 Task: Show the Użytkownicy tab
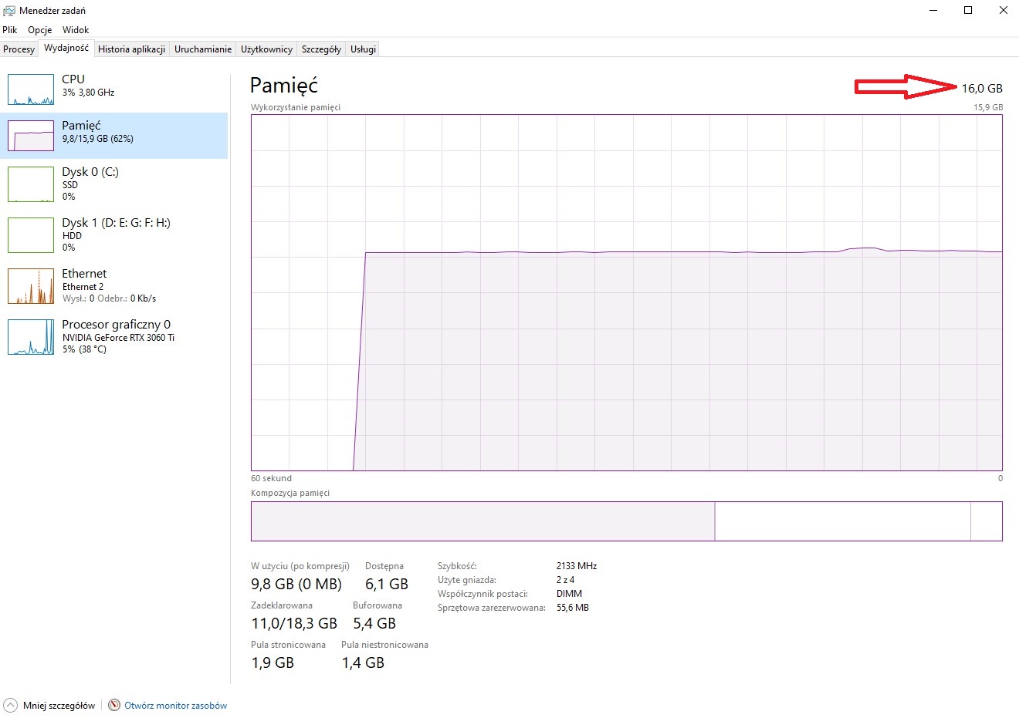[266, 49]
